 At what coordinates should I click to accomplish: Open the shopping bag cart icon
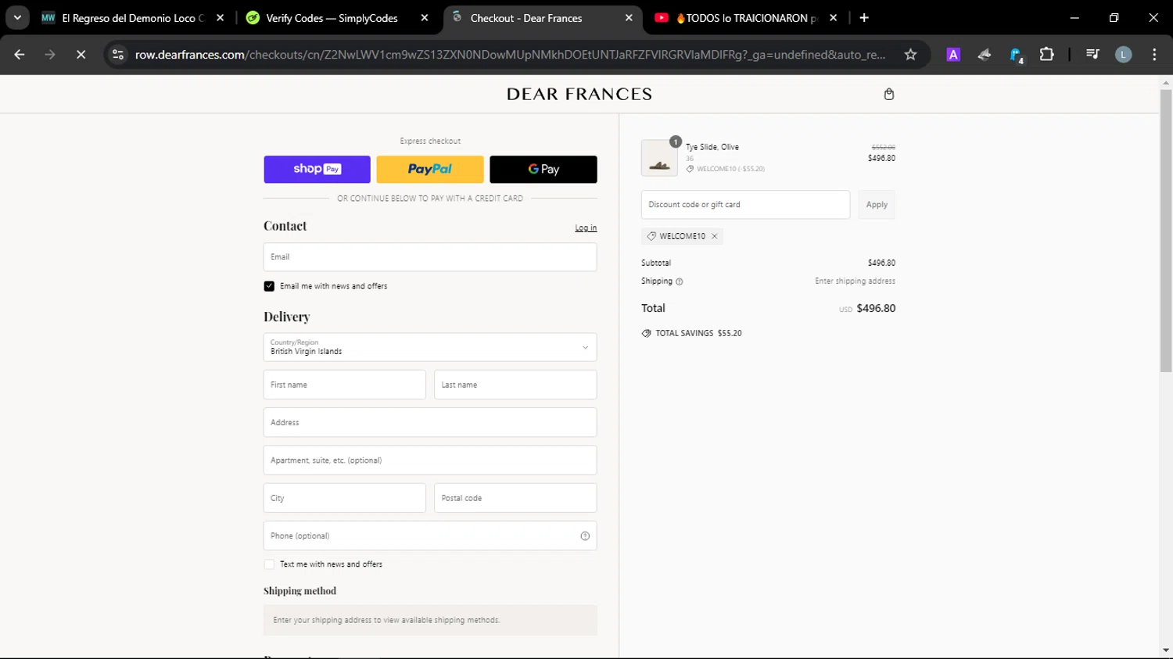(x=888, y=94)
